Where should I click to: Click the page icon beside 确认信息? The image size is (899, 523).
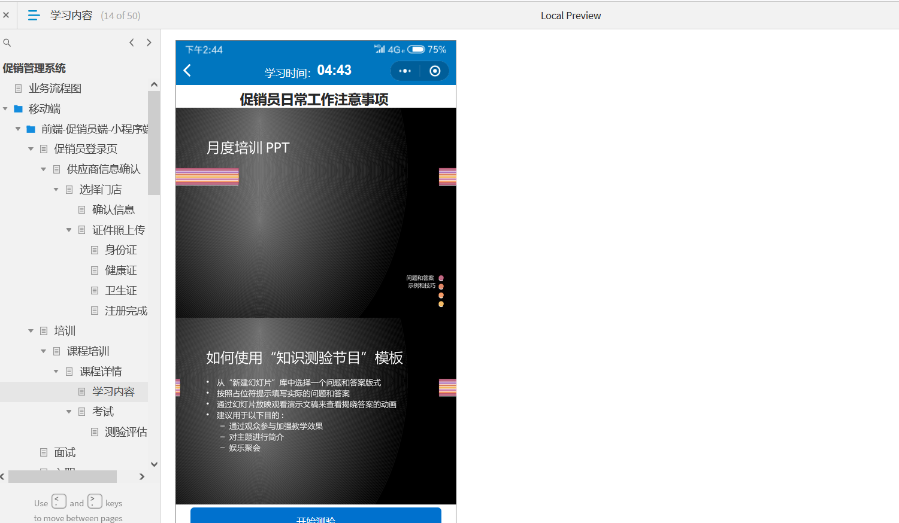click(82, 210)
